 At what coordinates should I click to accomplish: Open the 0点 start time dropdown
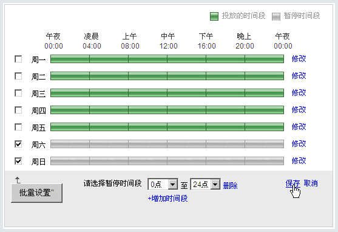click(x=163, y=184)
